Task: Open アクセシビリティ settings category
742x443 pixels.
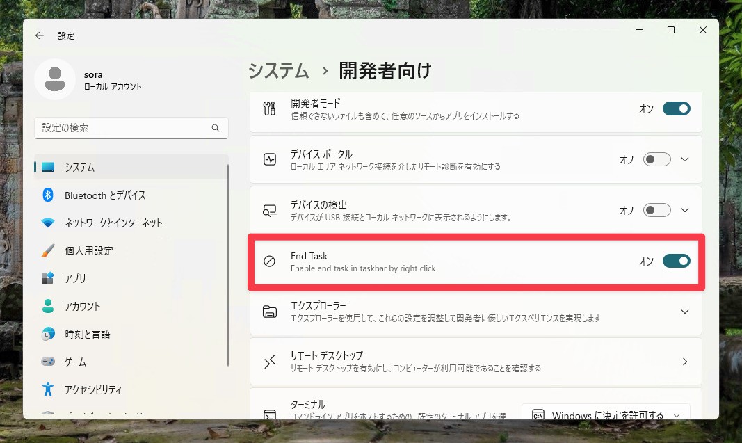Action: click(x=131, y=389)
